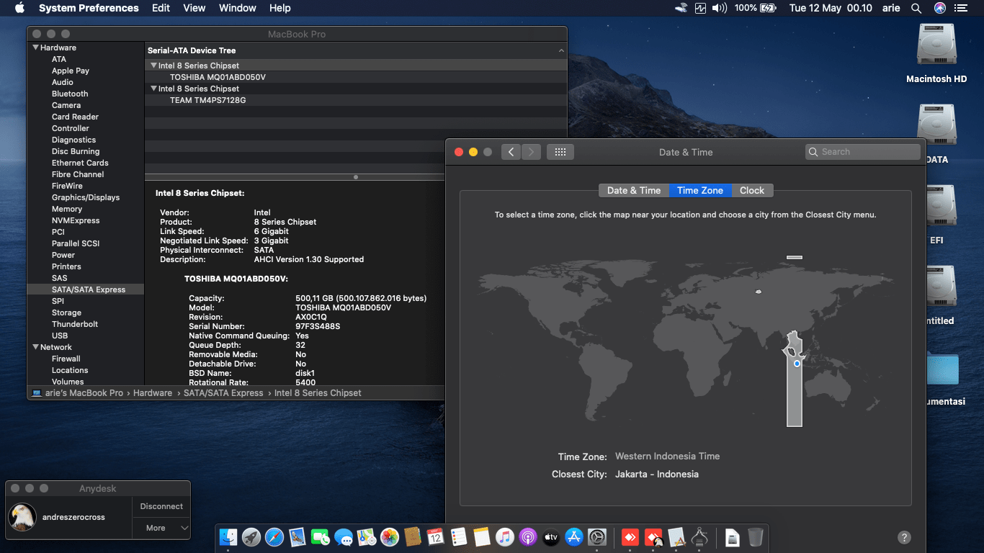This screenshot has width=984, height=553.
Task: Collapse the Hardware section in the sidebar
Action: (x=35, y=48)
